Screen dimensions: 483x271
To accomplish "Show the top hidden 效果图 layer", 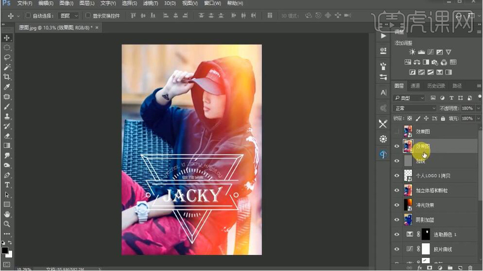I will point(397,132).
